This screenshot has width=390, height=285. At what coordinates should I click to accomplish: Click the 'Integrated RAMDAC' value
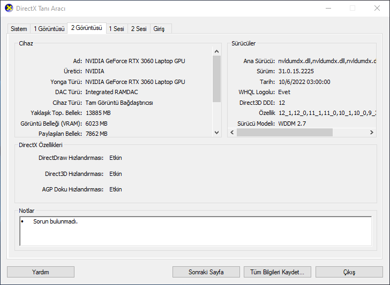tap(111, 92)
